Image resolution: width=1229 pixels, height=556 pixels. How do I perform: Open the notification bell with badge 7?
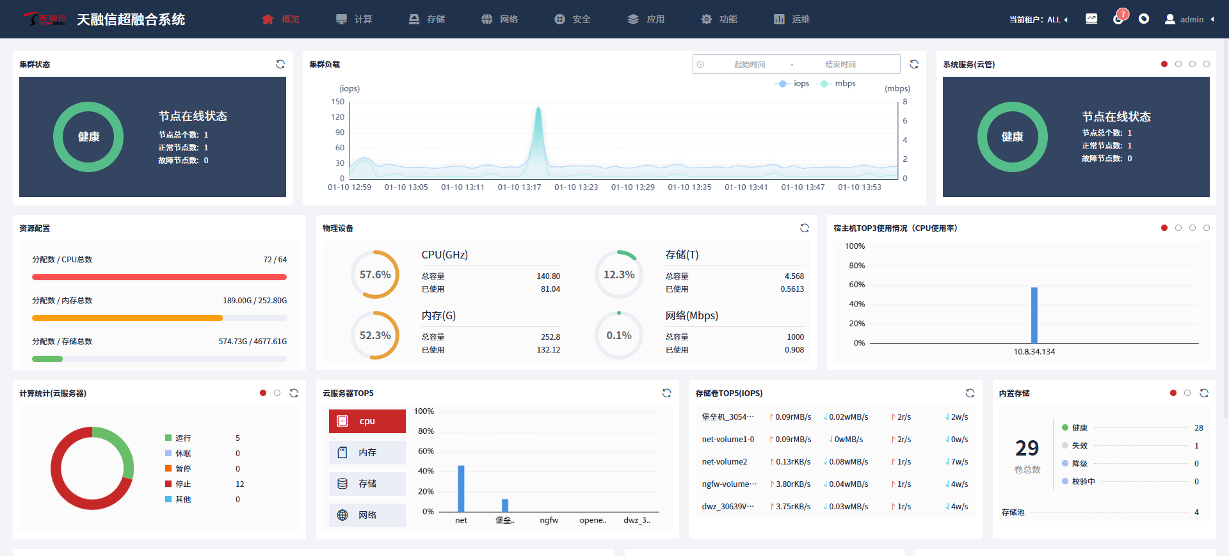1118,19
